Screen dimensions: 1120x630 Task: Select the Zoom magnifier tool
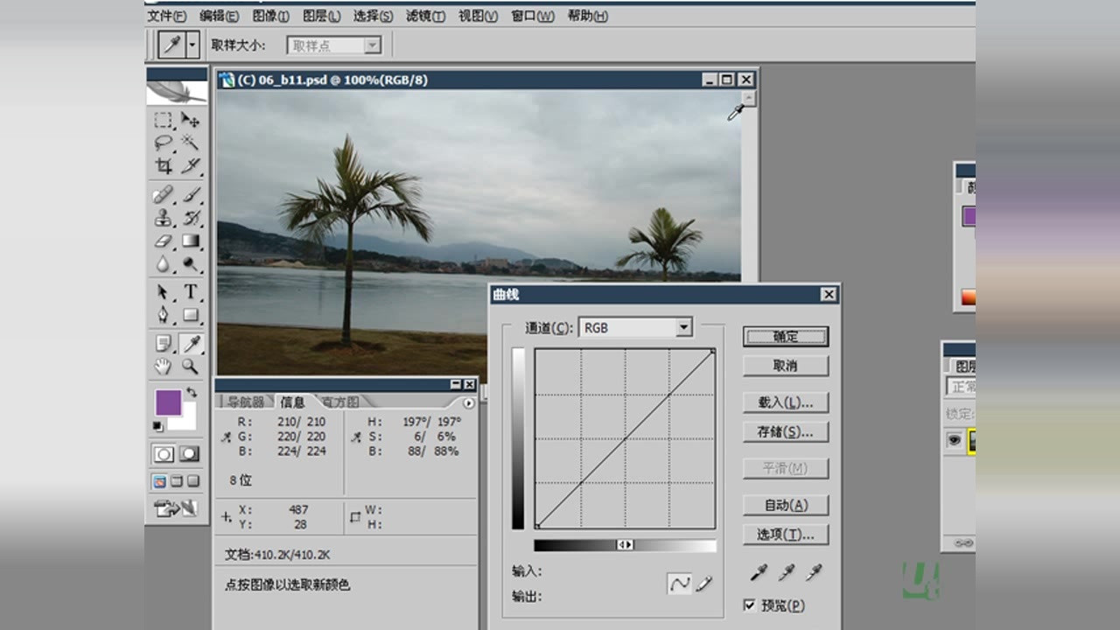[x=190, y=367]
